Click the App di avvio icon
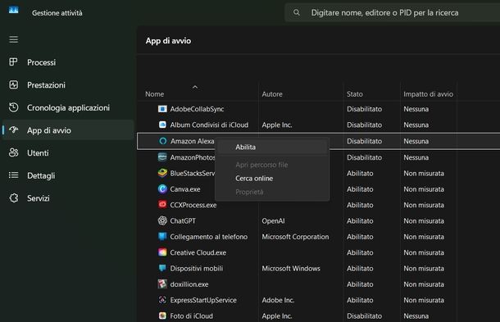Screen dimensions: 500x322 click(x=13, y=129)
